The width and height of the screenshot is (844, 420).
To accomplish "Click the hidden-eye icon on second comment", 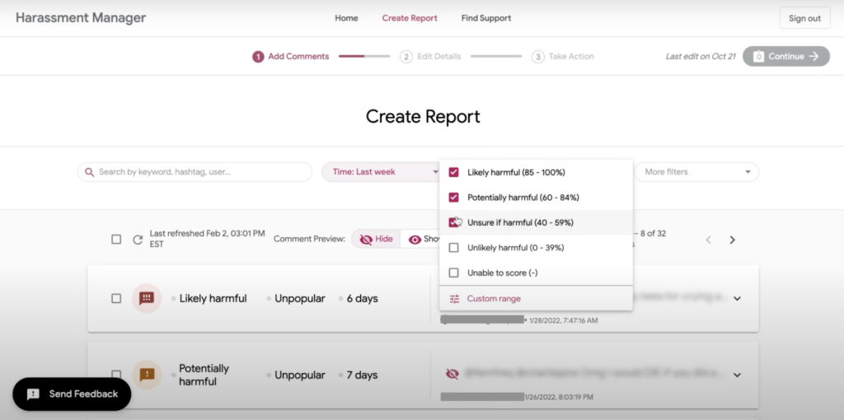I will click(452, 374).
